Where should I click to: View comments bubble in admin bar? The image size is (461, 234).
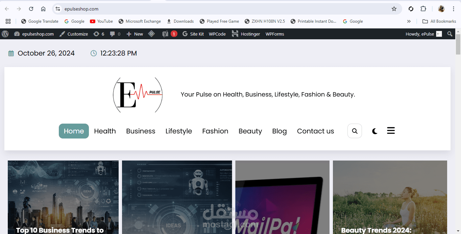pos(115,34)
